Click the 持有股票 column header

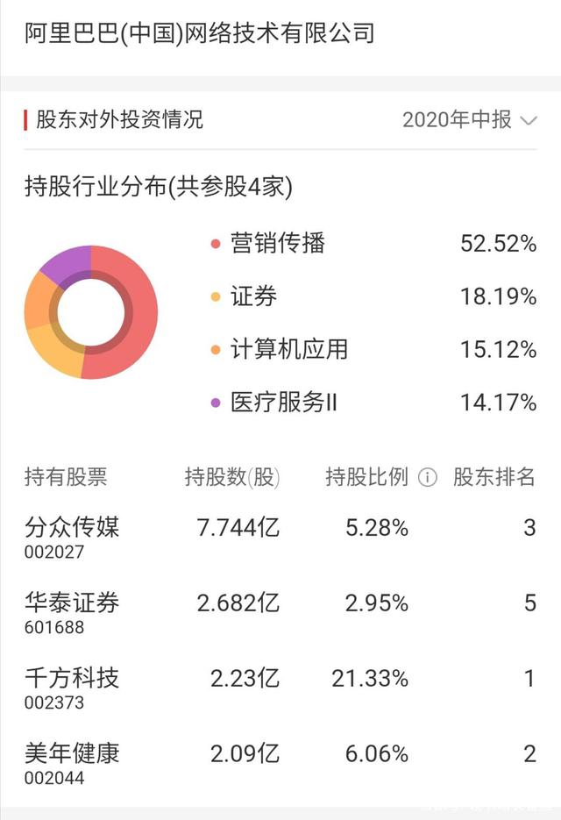pos(66,477)
